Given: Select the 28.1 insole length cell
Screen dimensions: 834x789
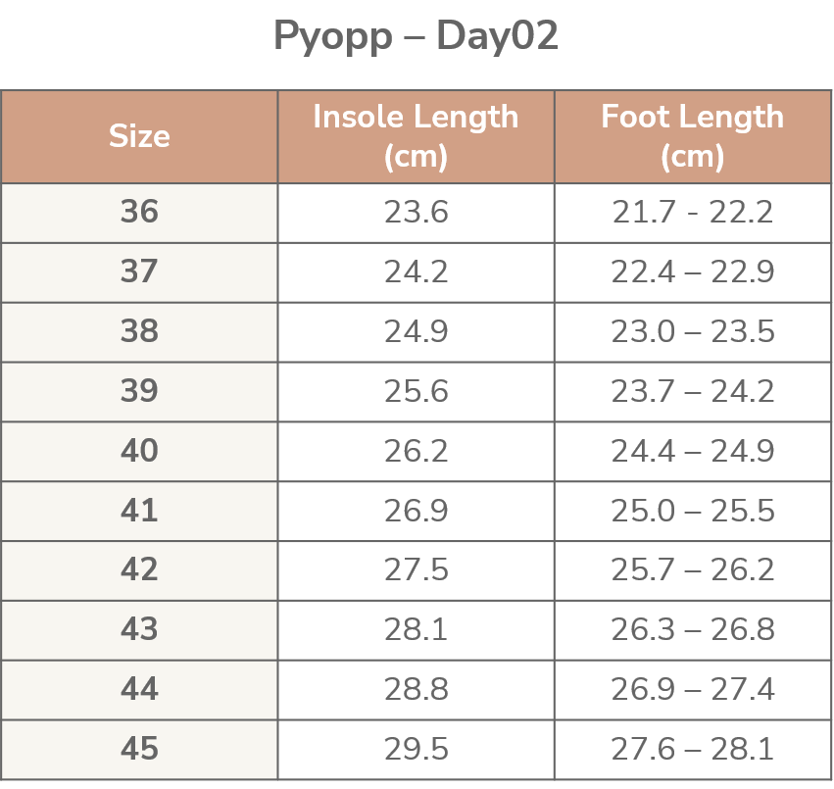Looking at the screenshot, I should click(416, 630).
